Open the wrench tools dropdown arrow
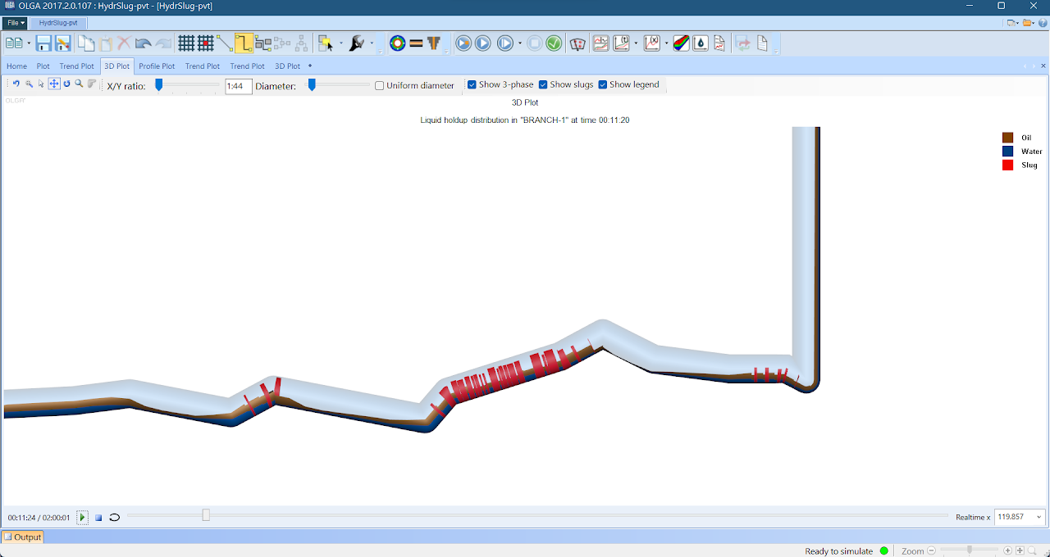This screenshot has width=1050, height=557. 372,43
